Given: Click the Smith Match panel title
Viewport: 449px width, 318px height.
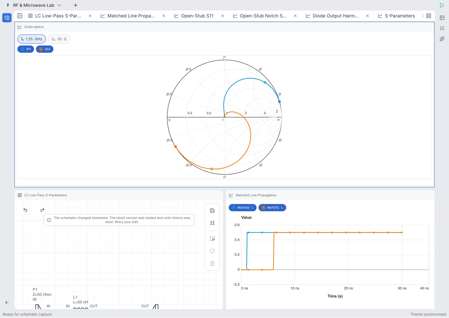Looking at the screenshot, I should 34,27.
